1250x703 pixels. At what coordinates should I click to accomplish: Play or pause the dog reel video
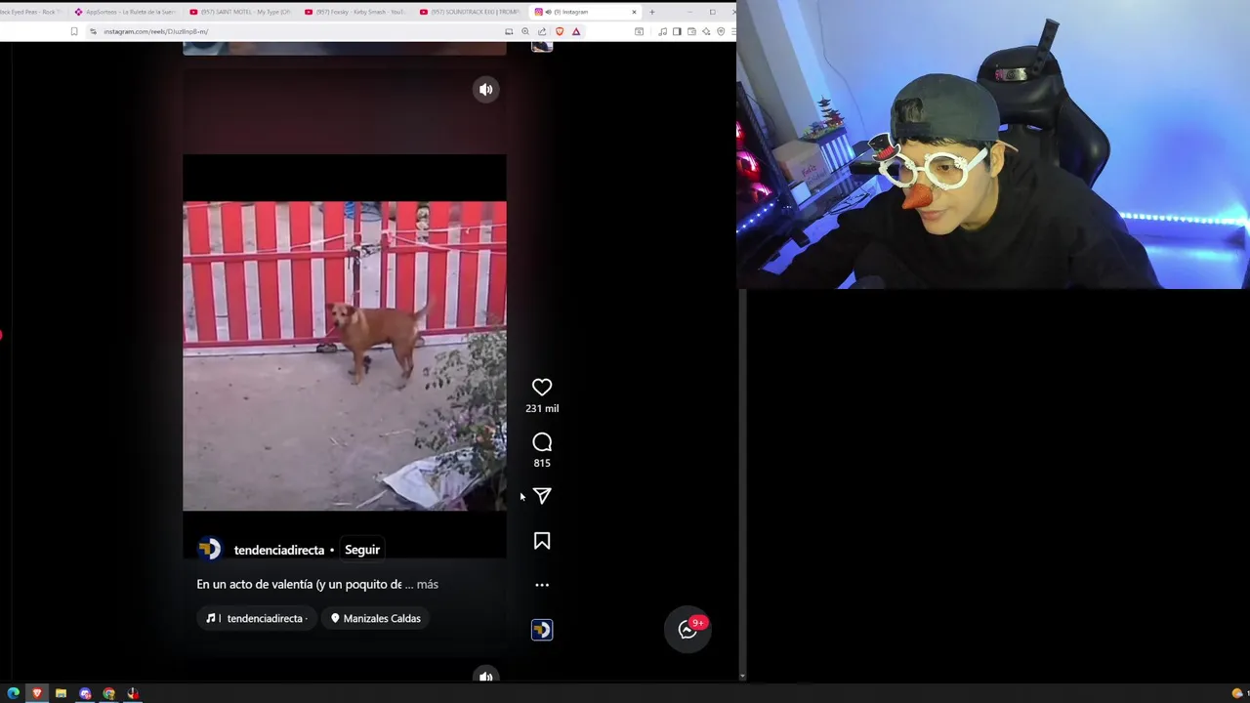(x=345, y=355)
